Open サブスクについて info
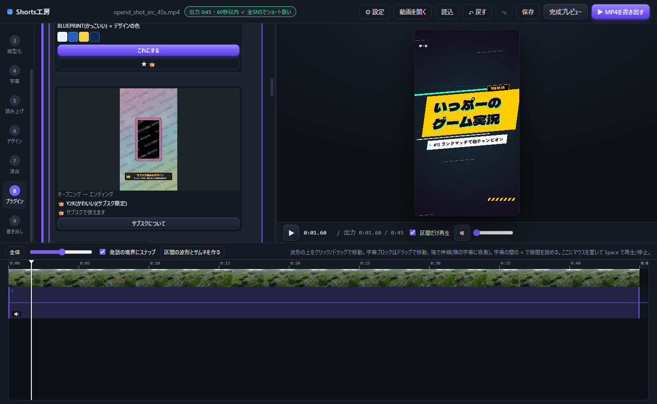Viewport: 657px width, 404px height. (x=149, y=223)
